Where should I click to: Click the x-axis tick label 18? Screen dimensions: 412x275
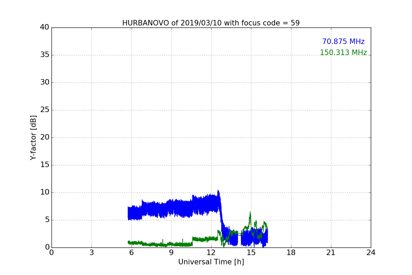[291, 253]
